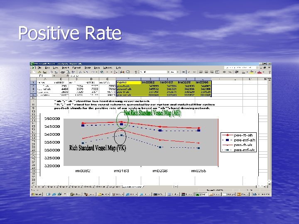The height and width of the screenshot is (224, 299).
Task: Click the Copy icon in the toolbar
Action: pos(86,72)
